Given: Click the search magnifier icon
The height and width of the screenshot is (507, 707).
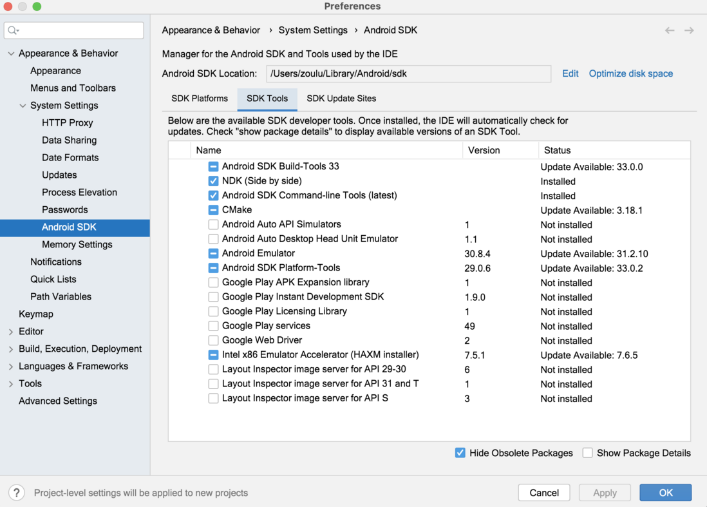Looking at the screenshot, I should pos(13,30).
